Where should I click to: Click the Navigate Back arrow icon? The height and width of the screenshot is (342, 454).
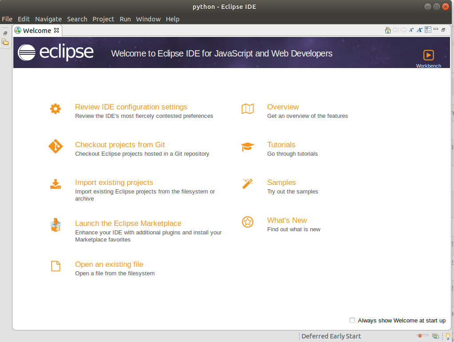(x=395, y=30)
